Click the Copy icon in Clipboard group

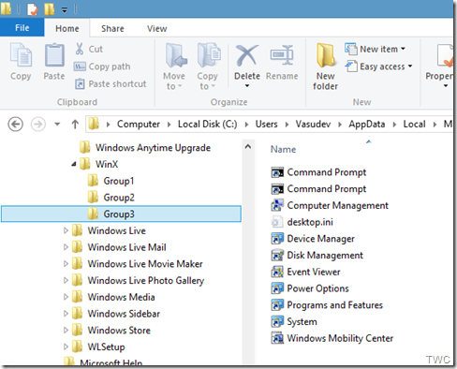click(x=21, y=55)
